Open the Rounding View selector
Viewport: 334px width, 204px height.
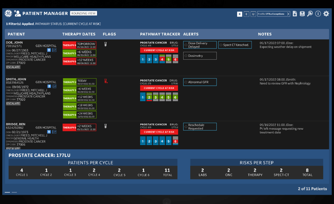83,14
